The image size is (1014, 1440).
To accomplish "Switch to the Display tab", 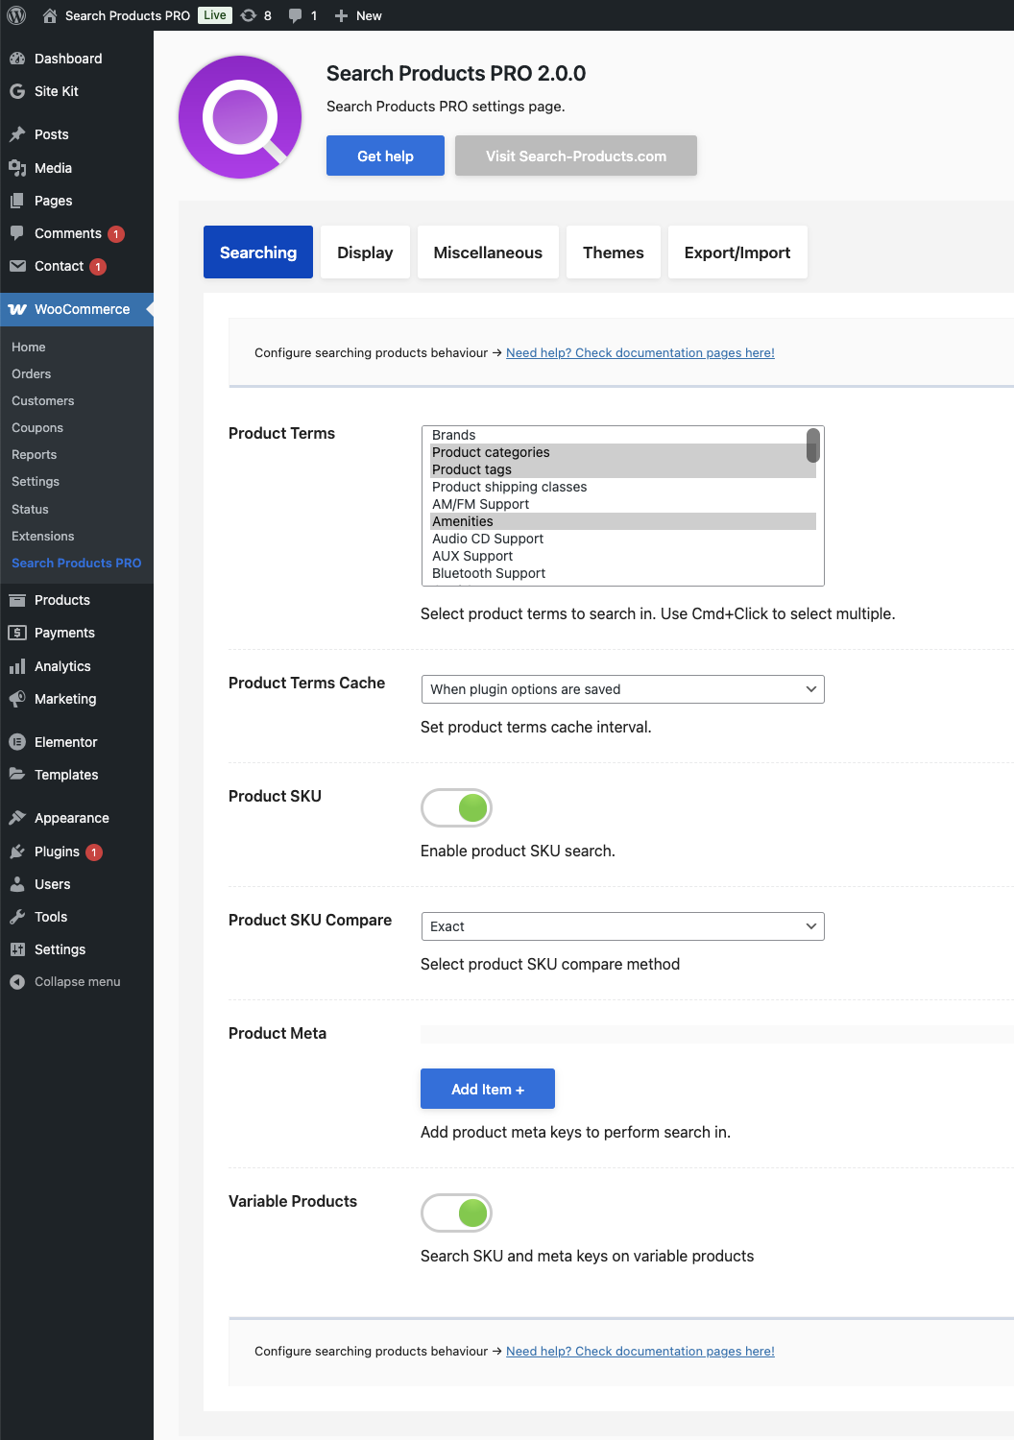I will tap(365, 252).
